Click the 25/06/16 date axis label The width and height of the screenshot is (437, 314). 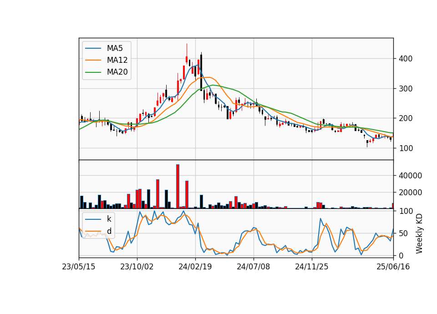click(x=393, y=267)
